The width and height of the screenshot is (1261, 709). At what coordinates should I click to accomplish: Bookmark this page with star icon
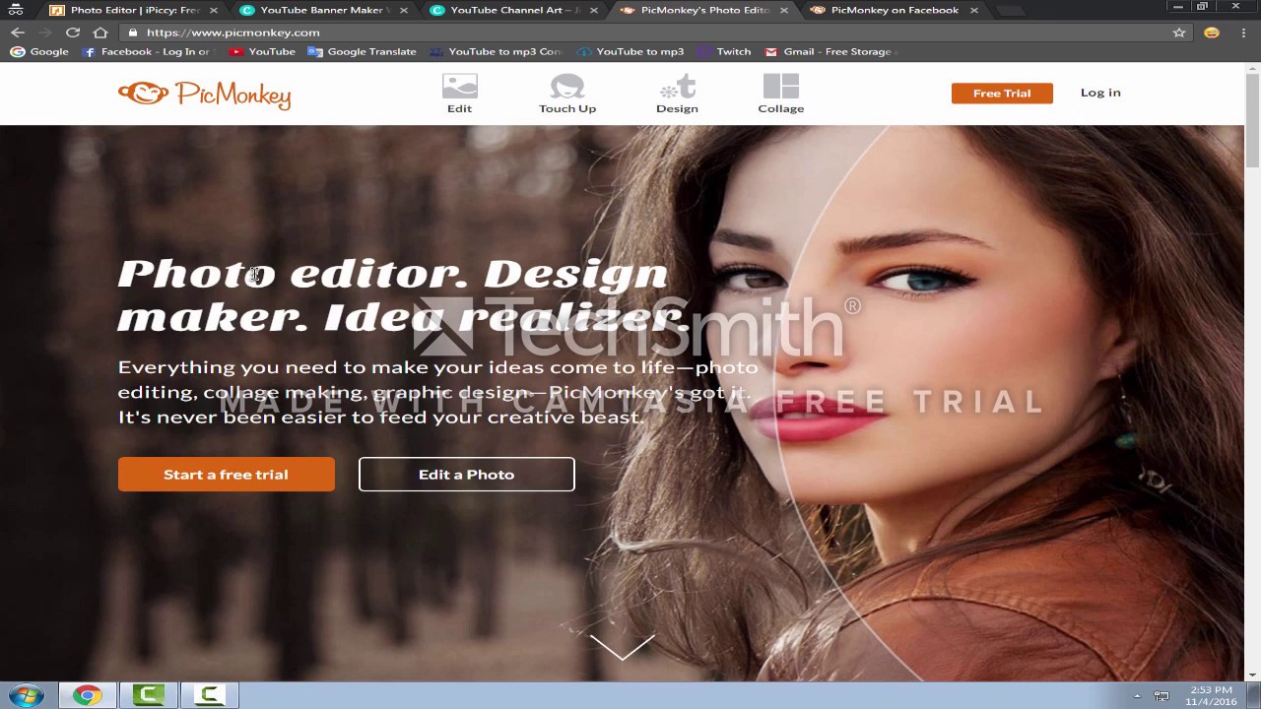1179,32
